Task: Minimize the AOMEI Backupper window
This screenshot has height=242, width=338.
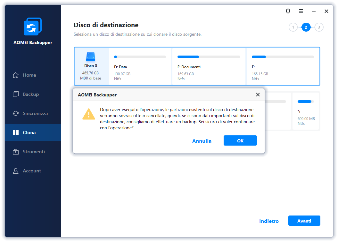Action: pos(314,11)
